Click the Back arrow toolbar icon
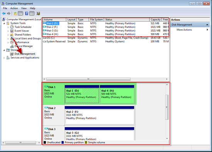Image resolution: width=212 pixels, height=152 pixels. 4,14
